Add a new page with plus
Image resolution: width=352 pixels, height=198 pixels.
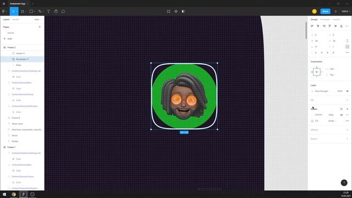40,27
